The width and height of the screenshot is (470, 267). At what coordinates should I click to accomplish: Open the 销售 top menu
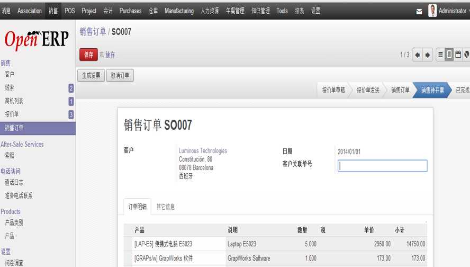click(53, 11)
